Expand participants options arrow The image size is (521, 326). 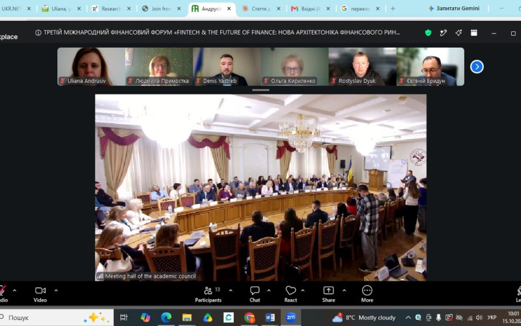(231, 290)
